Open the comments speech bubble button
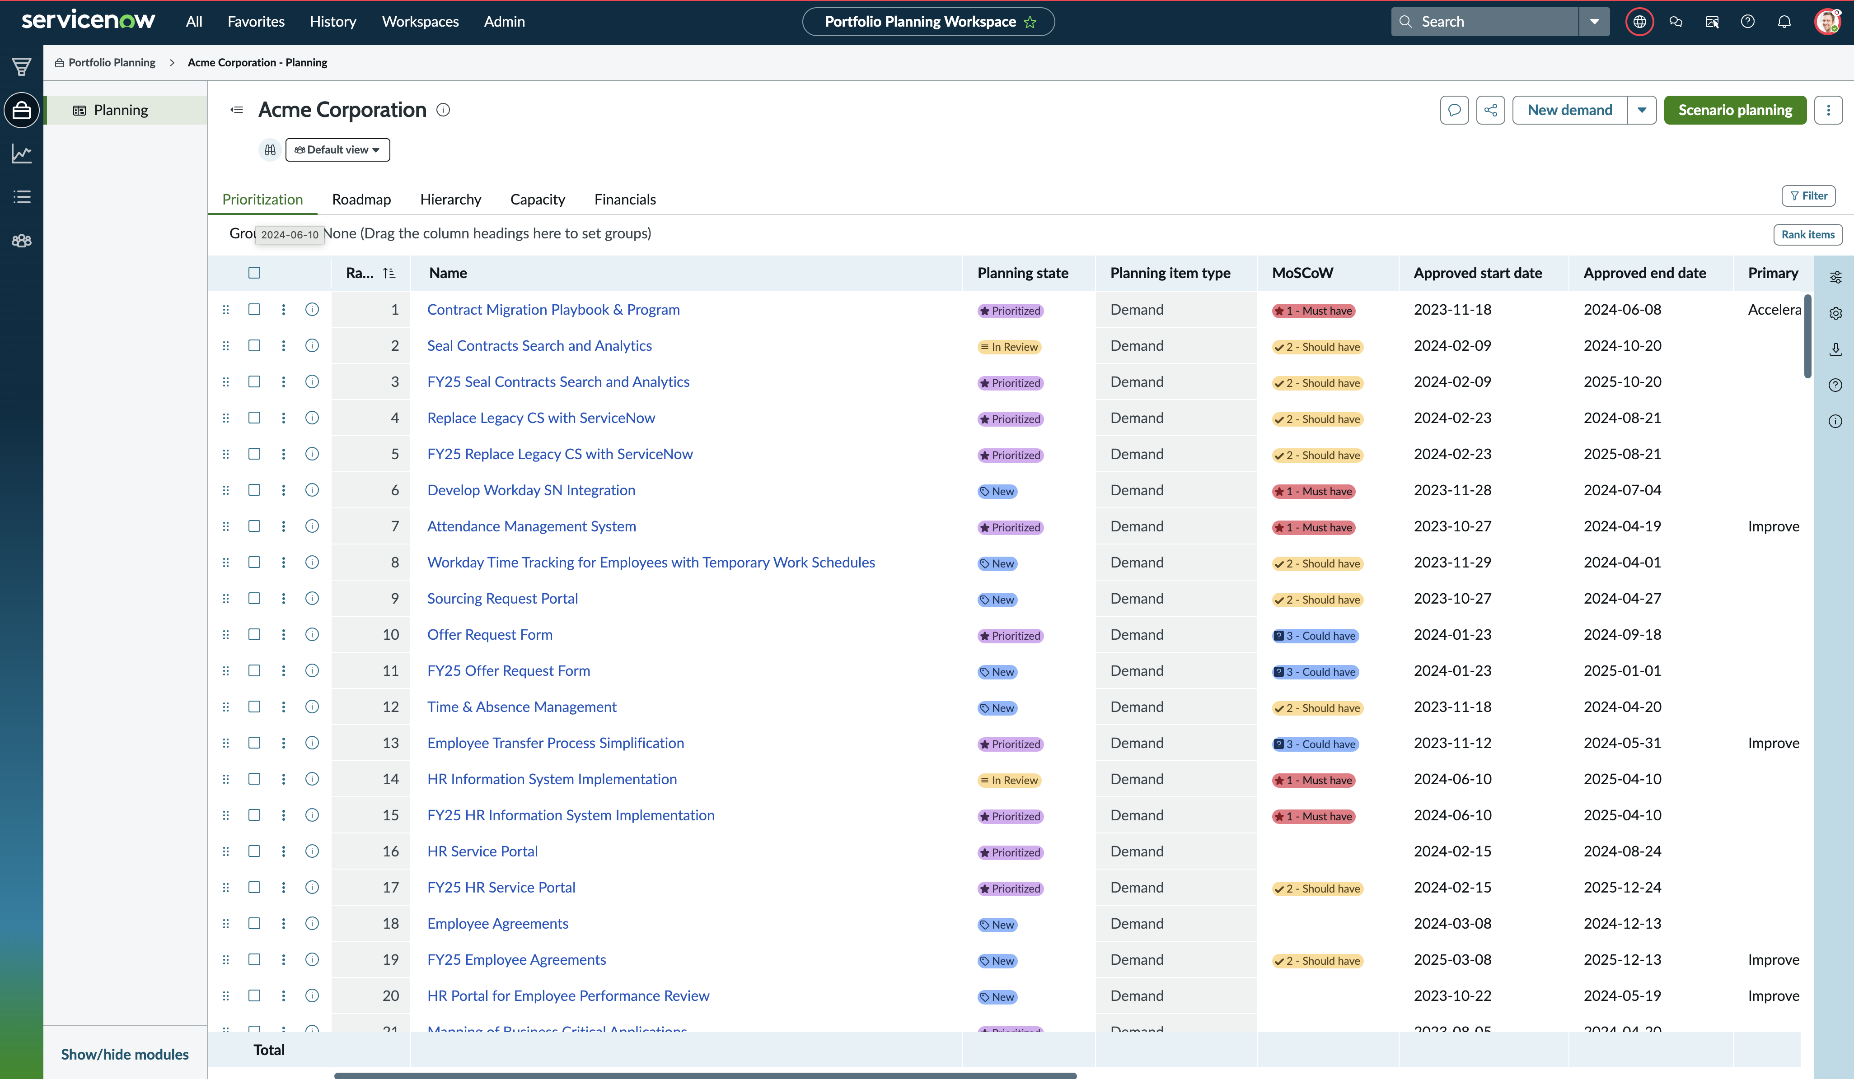 tap(1455, 110)
